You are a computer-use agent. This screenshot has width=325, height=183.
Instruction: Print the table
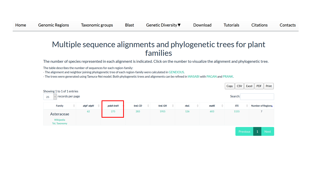point(269,86)
